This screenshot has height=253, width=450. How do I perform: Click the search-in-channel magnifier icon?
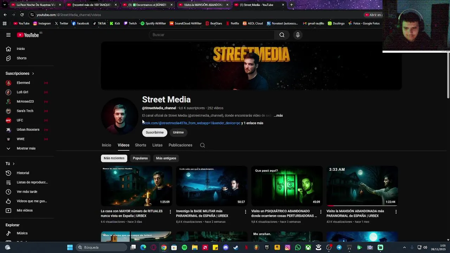pos(202,145)
